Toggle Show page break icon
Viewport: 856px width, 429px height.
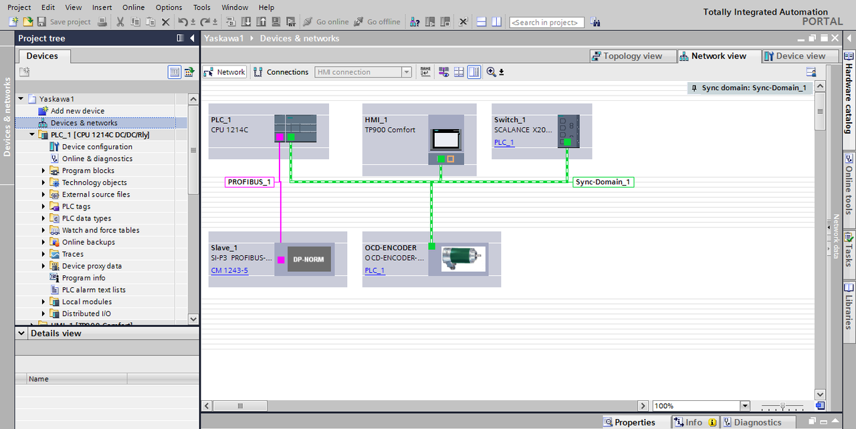point(459,72)
